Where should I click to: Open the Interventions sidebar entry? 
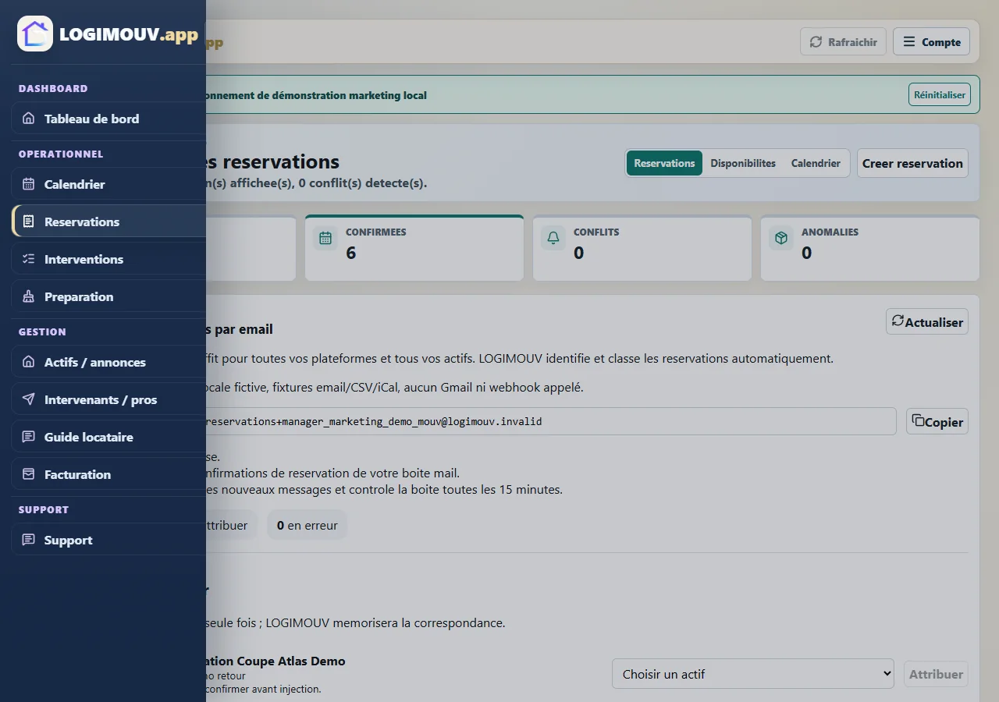(x=108, y=259)
